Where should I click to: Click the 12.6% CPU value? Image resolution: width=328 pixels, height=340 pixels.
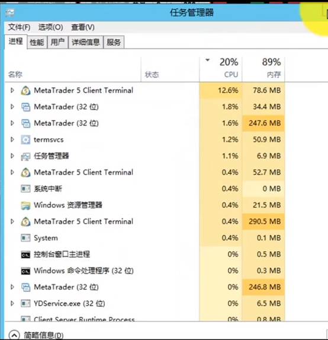228,90
